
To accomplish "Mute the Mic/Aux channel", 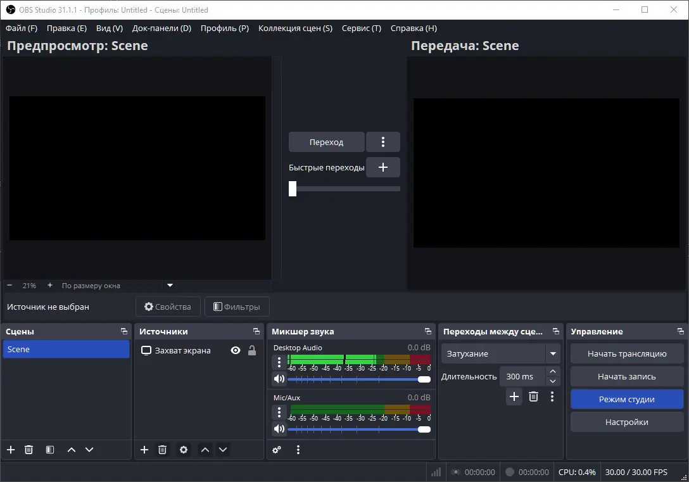I will 279,429.
